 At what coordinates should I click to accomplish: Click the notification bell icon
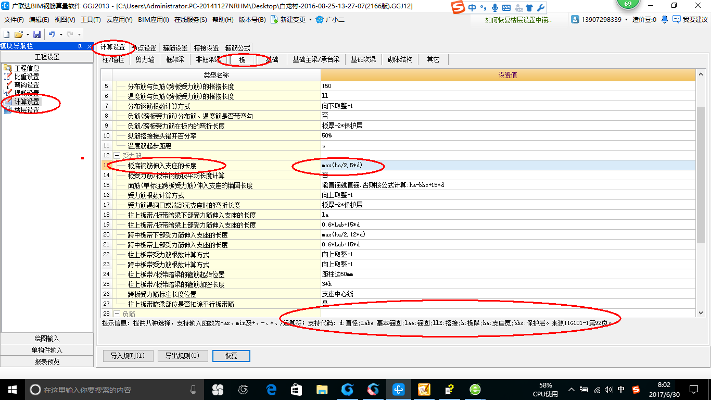coord(664,19)
